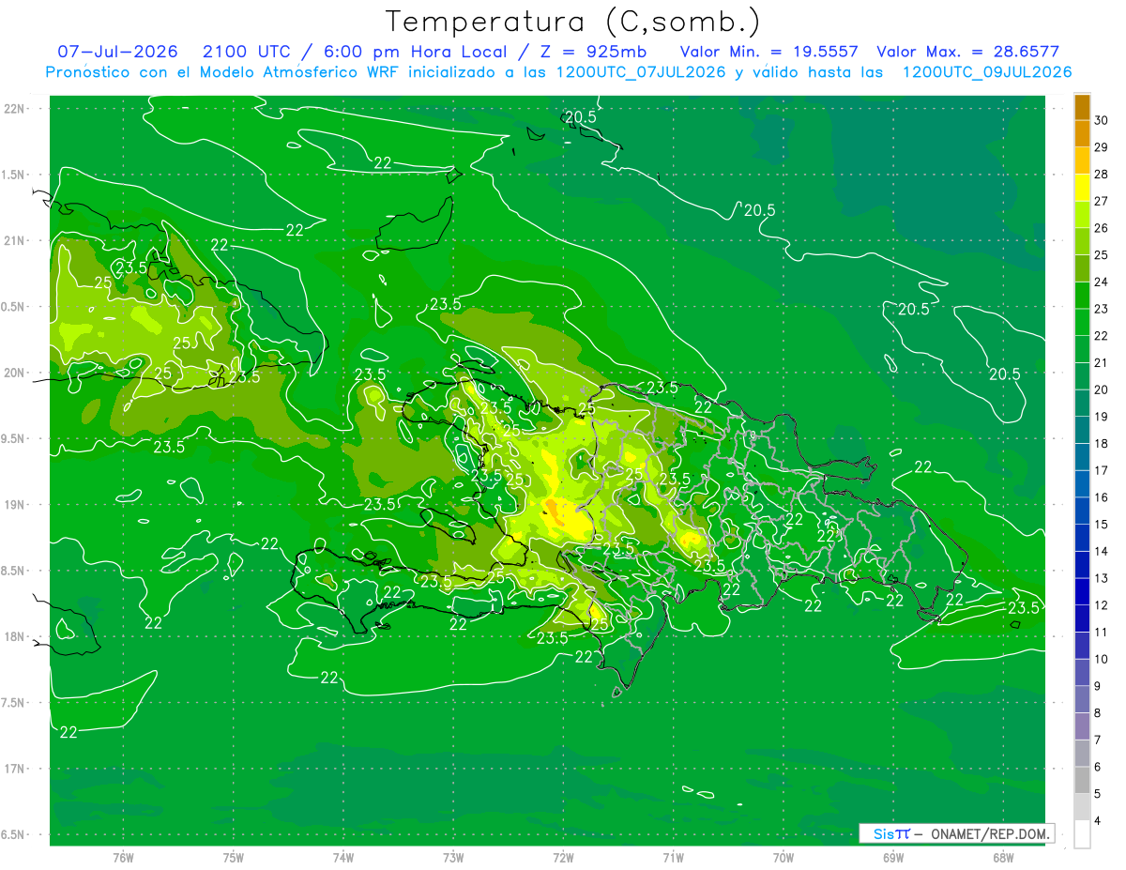The image size is (1126, 870).
Task: Pick the yellow swatch between legend 27 and 28
Action: click(x=1082, y=188)
